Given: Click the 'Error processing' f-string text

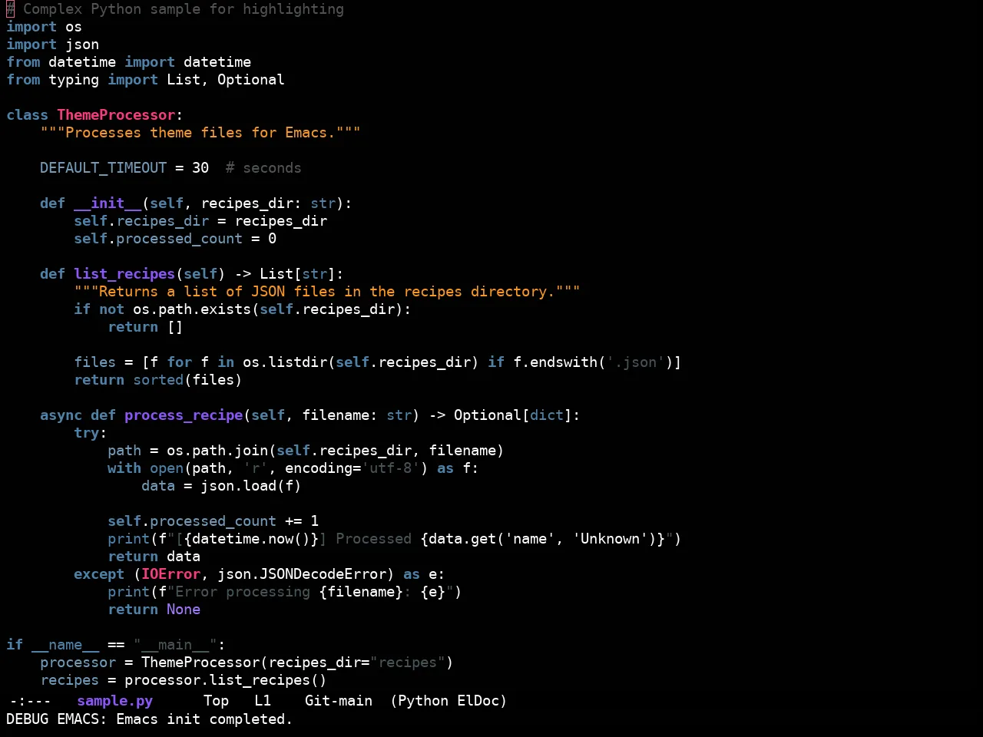Looking at the screenshot, I should 243,592.
